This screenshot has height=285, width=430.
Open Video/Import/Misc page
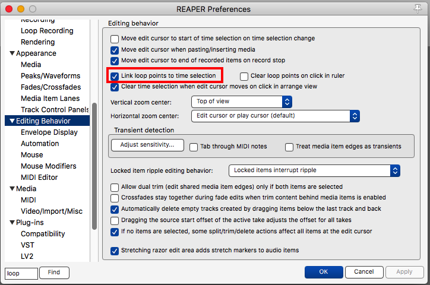pyautogui.click(x=52, y=211)
